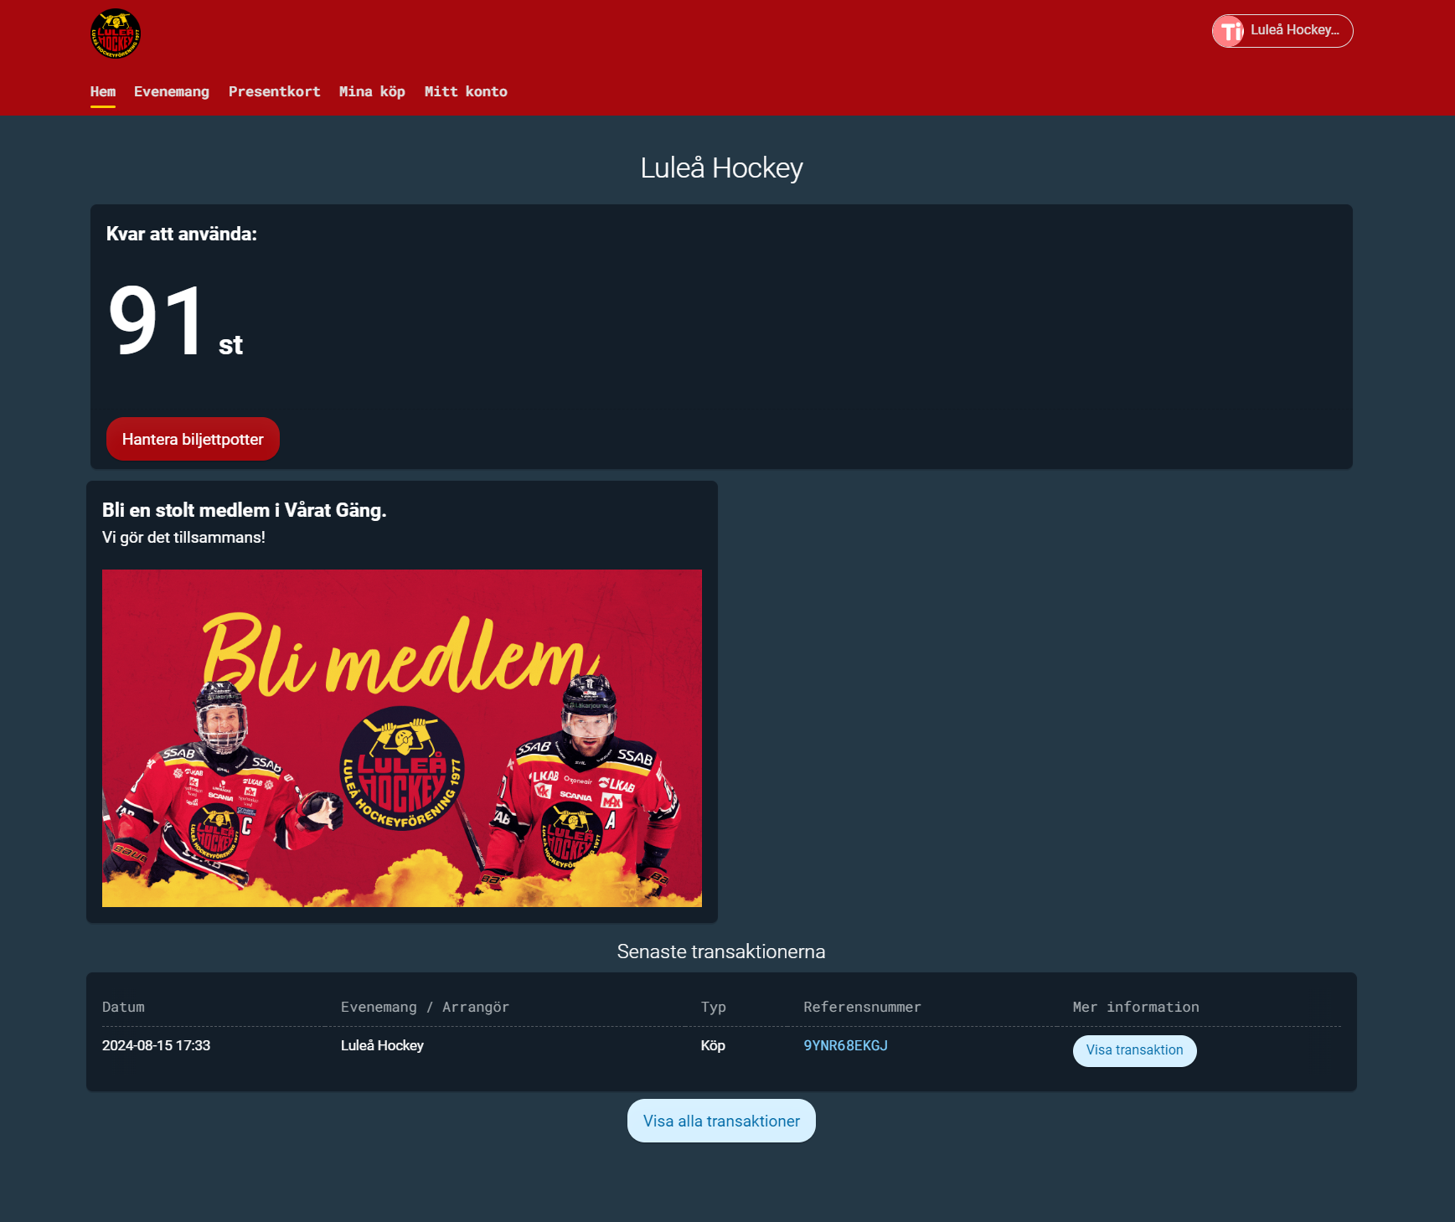Select the Köp type cell
Viewport: 1455px width, 1222px height.
[x=713, y=1045]
